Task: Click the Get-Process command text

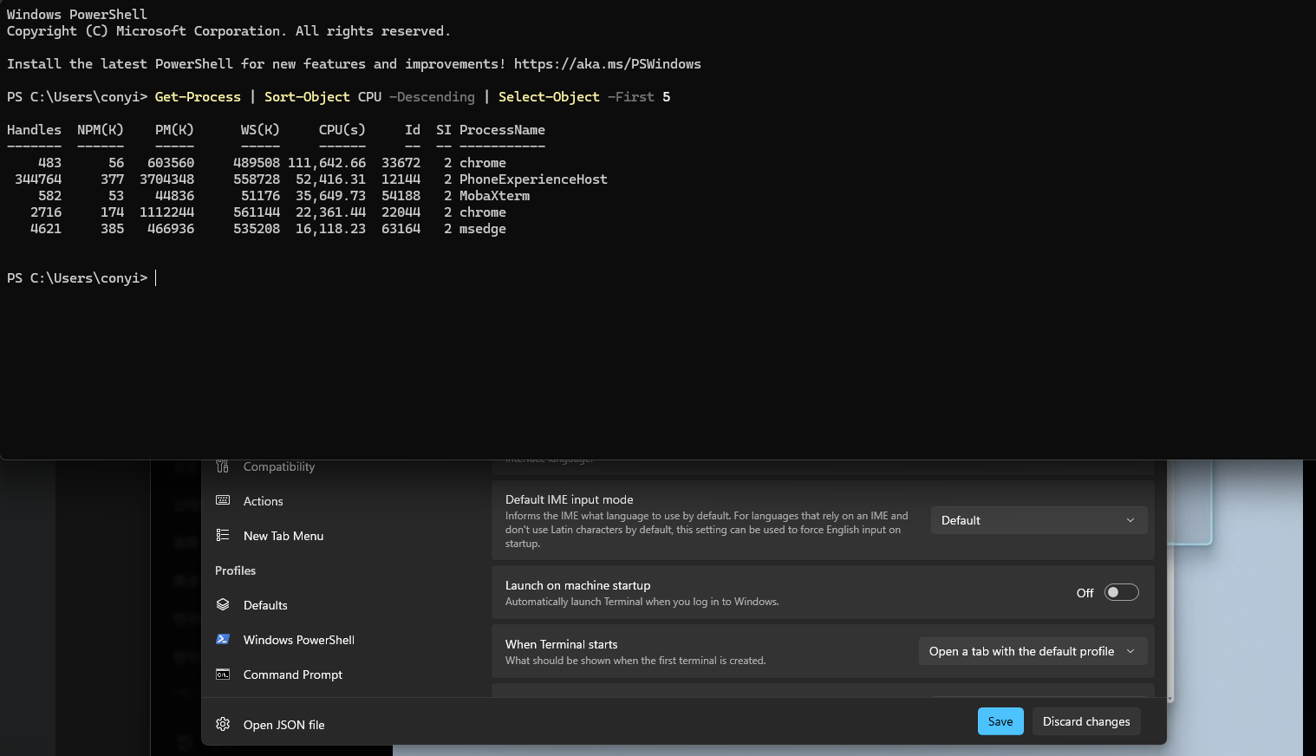Action: [198, 97]
